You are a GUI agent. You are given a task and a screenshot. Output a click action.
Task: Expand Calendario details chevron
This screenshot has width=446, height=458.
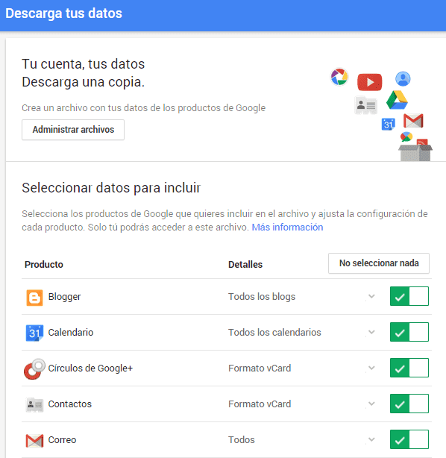[x=371, y=332]
